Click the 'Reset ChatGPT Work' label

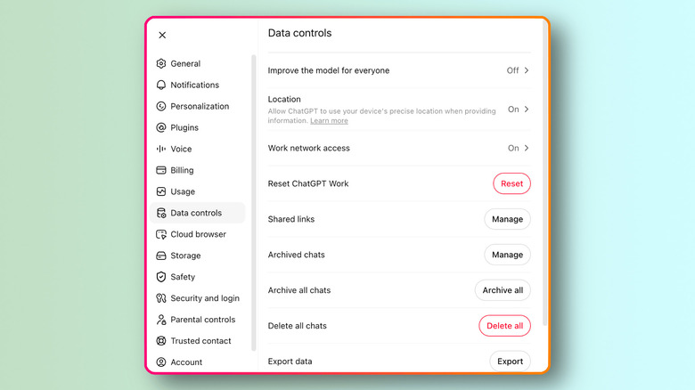point(308,183)
